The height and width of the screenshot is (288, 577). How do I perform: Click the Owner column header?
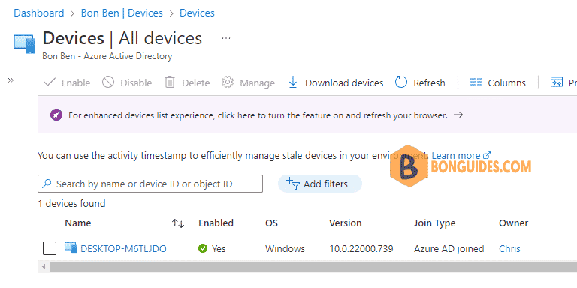click(x=513, y=223)
